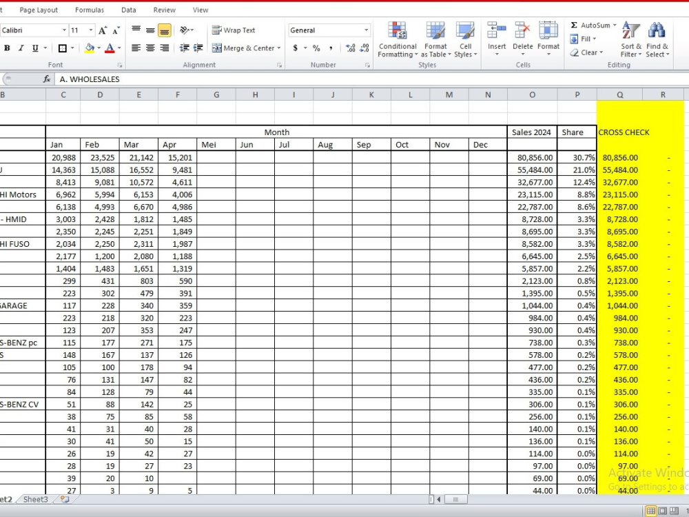Click the increase font size icon
The height and width of the screenshot is (517, 689).
[103, 30]
